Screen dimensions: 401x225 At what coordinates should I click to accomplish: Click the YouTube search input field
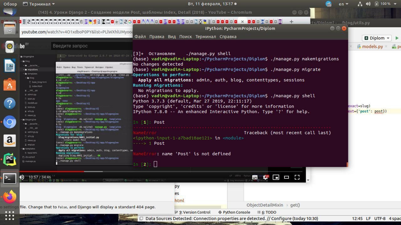pos(91,46)
